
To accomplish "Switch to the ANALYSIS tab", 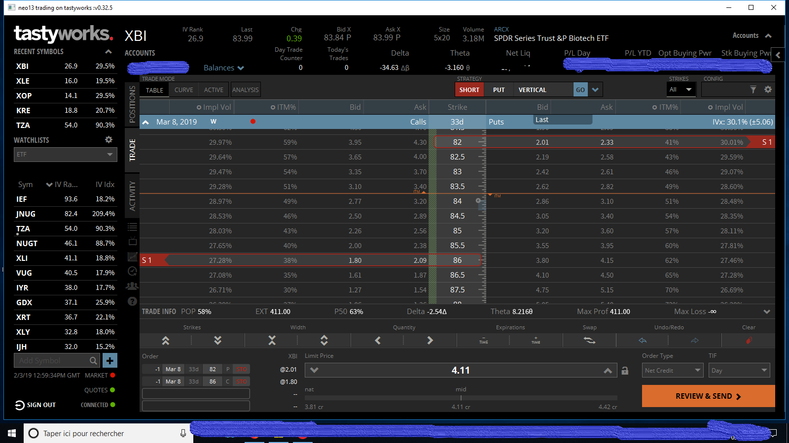I will coord(245,90).
